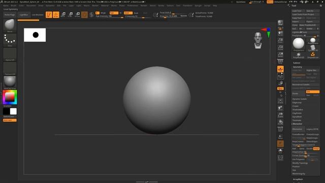Viewport: 325px width, 183px height.
Task: Click the QuickSave button
Action: coord(241,2)
